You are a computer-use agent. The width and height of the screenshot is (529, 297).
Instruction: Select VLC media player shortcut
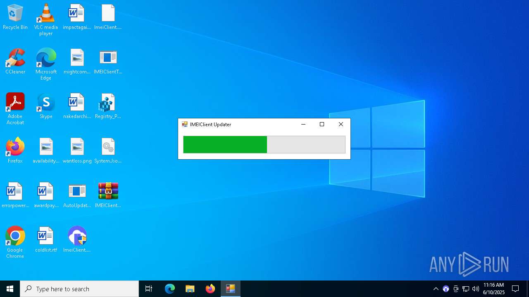46,20
